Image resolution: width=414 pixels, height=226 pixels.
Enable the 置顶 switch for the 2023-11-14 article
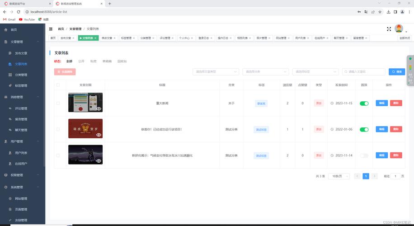coord(364,155)
